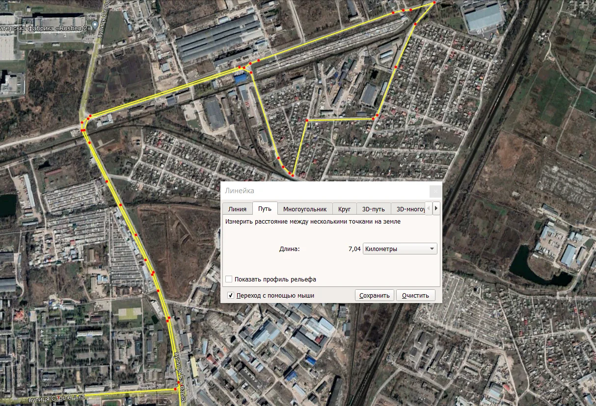
Task: Click the path vertex at the top-right corner
Action: [x=434, y=3]
